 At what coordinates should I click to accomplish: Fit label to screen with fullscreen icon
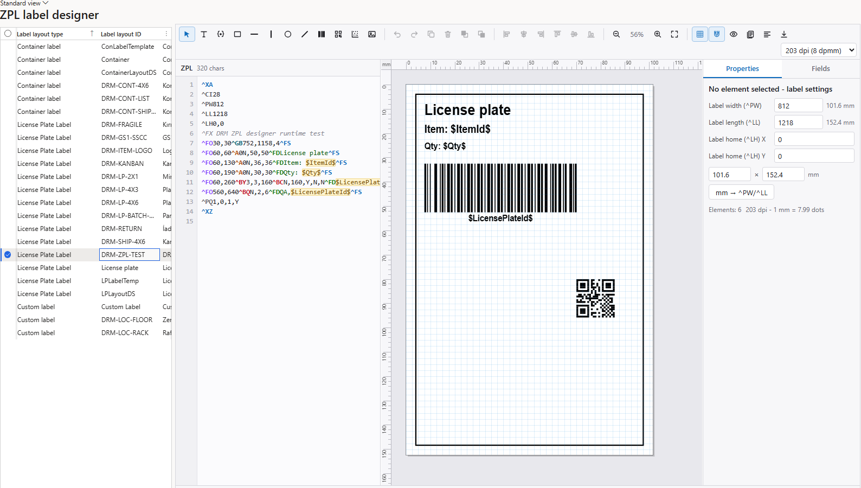(674, 34)
